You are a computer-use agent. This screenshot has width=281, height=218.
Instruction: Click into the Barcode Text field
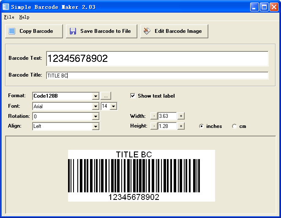157,58
